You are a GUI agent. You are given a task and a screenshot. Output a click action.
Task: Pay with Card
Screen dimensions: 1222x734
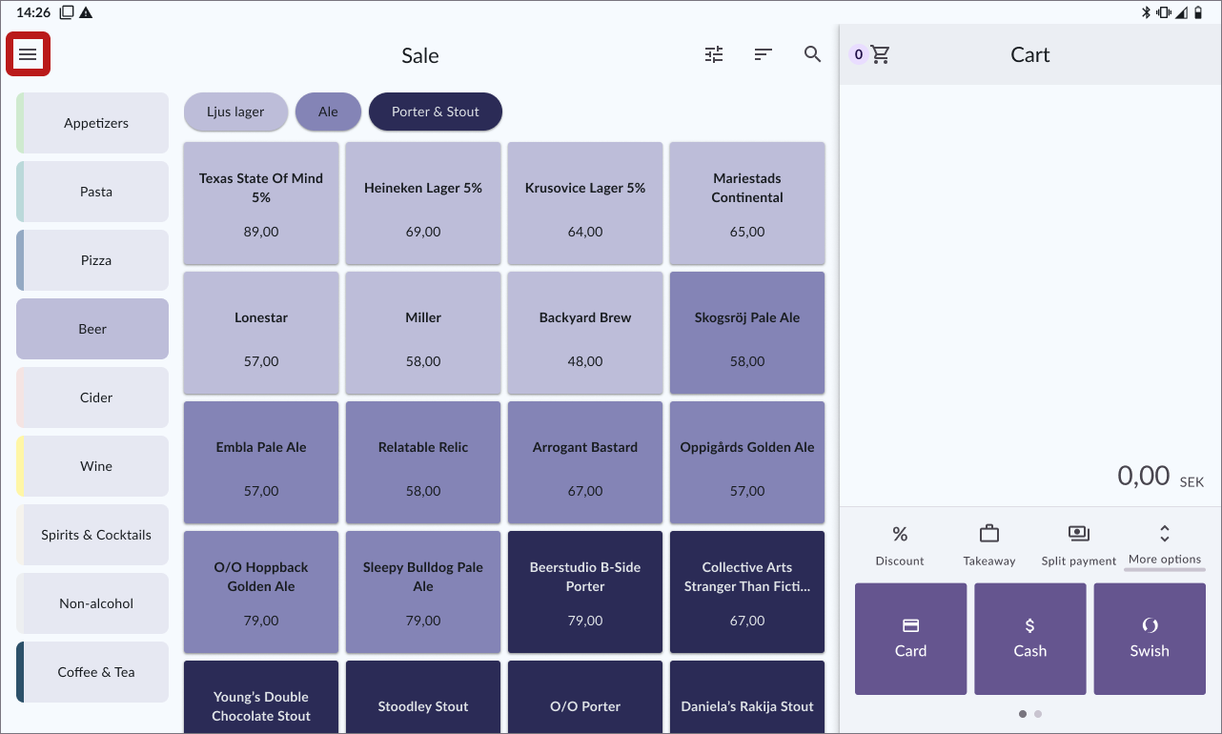pos(910,639)
